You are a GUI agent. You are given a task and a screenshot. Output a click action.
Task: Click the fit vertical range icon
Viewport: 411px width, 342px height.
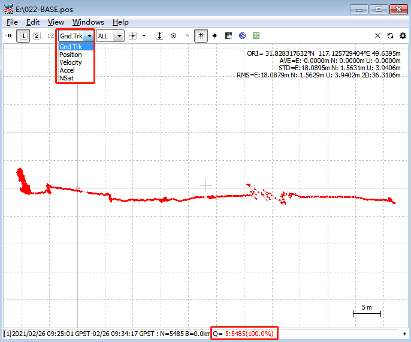pos(159,36)
